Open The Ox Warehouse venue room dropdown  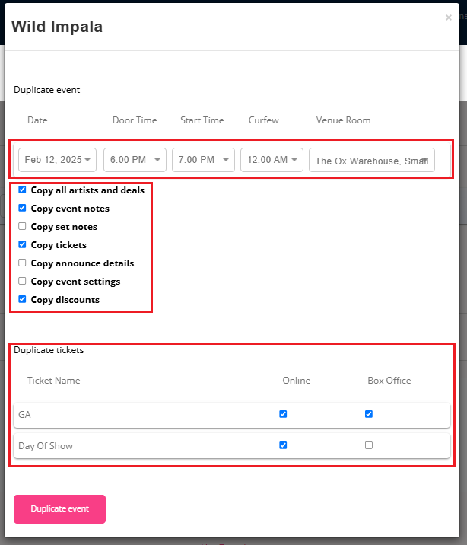click(x=371, y=160)
